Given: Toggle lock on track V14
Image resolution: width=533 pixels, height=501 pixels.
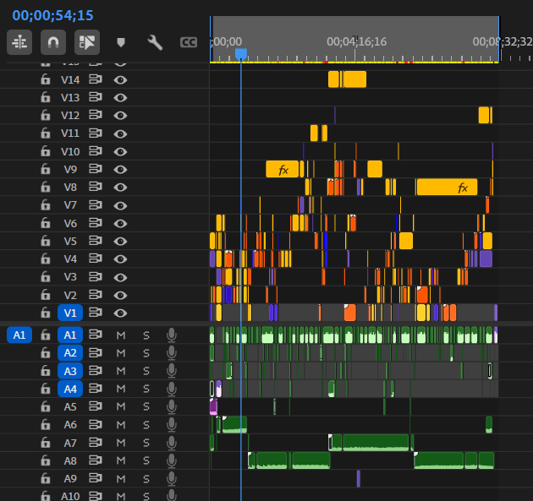Looking at the screenshot, I should tap(45, 79).
